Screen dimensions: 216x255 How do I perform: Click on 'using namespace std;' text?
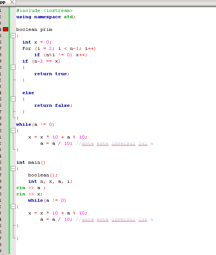coord(46,17)
